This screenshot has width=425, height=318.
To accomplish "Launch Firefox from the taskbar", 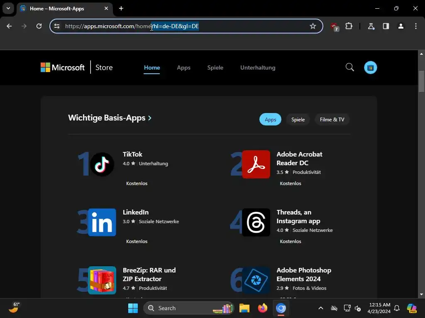I will (262, 308).
